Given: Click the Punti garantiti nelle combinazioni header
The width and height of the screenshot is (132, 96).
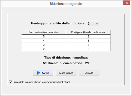Looking at the screenshot, I should click(x=88, y=32).
